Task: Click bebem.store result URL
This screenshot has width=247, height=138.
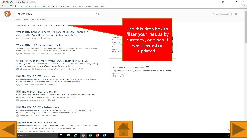Action: pyautogui.click(x=38, y=116)
